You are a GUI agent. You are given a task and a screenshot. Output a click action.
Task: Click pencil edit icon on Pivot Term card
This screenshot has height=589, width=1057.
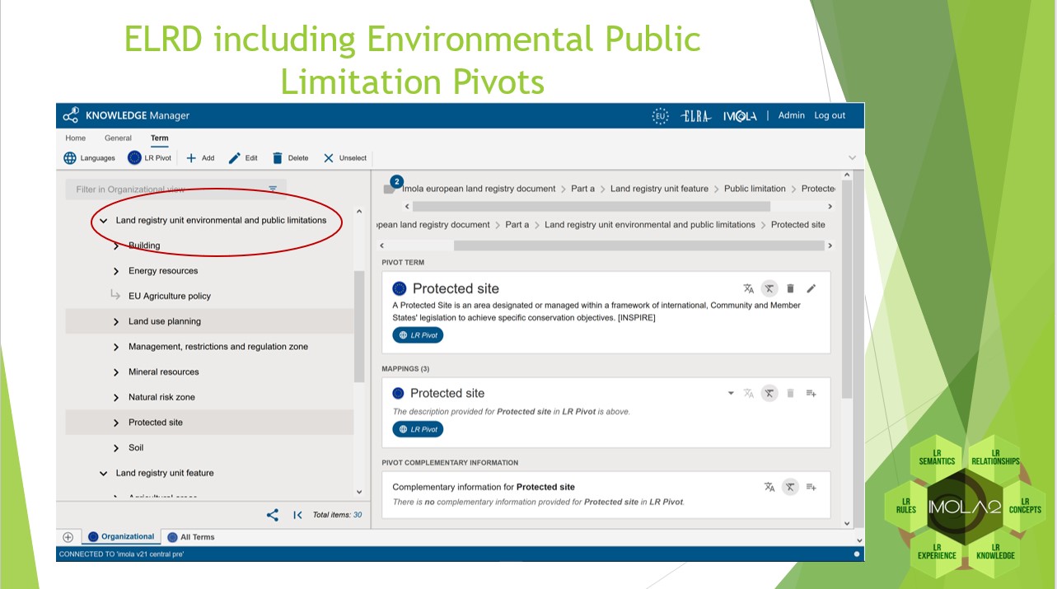click(811, 288)
